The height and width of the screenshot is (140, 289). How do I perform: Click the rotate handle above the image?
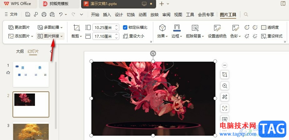[153, 53]
